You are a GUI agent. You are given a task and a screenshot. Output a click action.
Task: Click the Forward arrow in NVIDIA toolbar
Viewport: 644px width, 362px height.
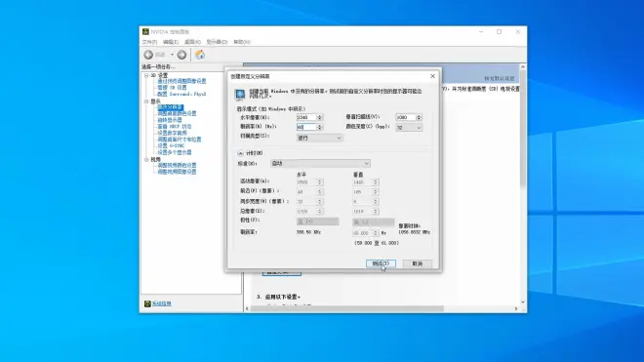click(181, 55)
